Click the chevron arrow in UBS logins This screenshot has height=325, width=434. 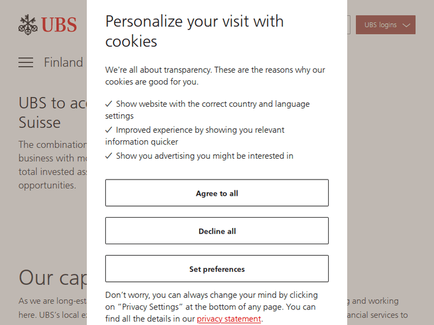406,25
